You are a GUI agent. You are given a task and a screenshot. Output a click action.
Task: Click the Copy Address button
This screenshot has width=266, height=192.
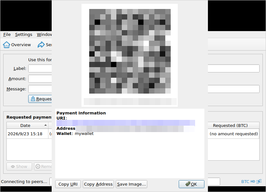point(98,184)
